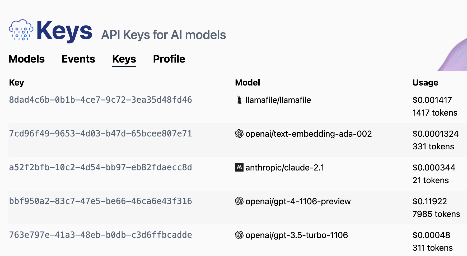This screenshot has height=256, width=467.
Task: Switch to the Models tab
Action: [x=26, y=59]
